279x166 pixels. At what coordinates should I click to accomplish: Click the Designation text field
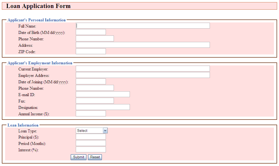[103, 107]
